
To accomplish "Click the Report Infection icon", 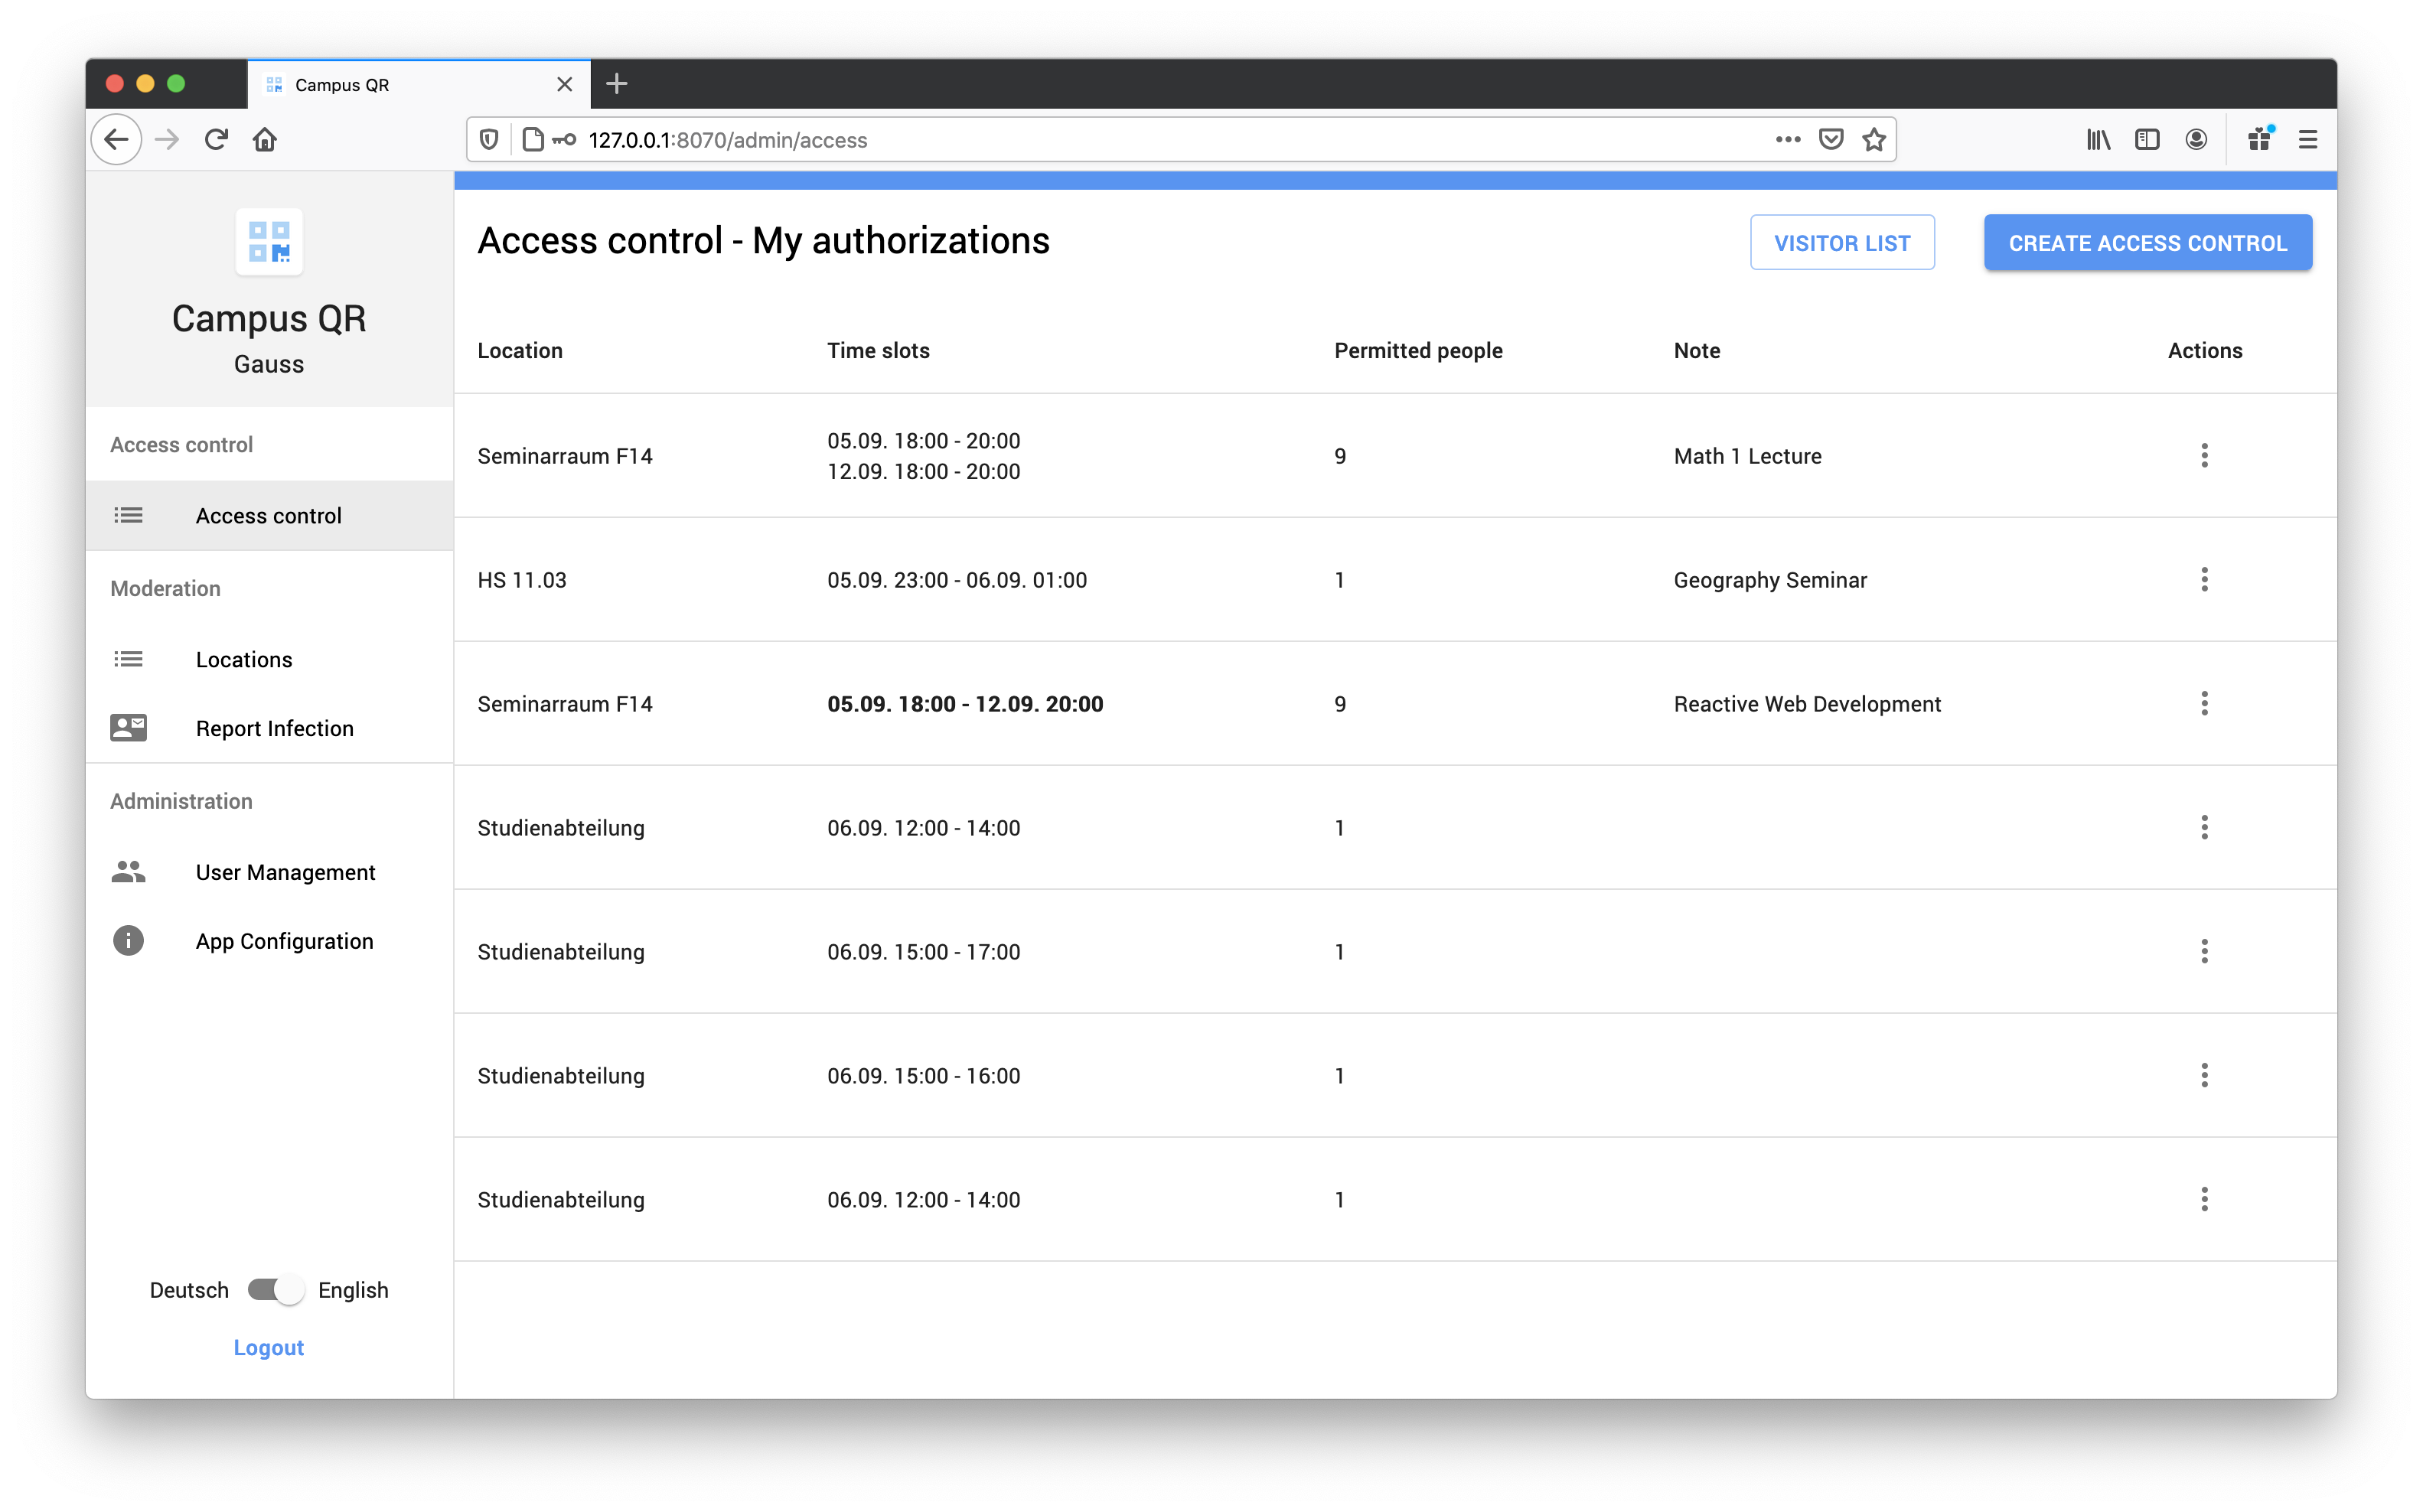I will pos(127,728).
